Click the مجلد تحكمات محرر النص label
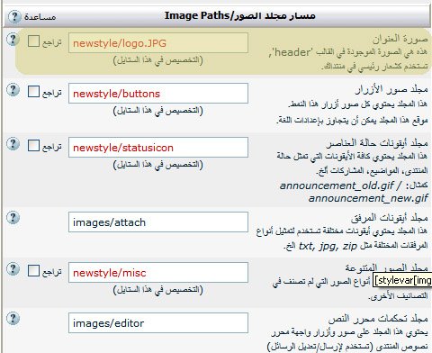 pos(378,319)
